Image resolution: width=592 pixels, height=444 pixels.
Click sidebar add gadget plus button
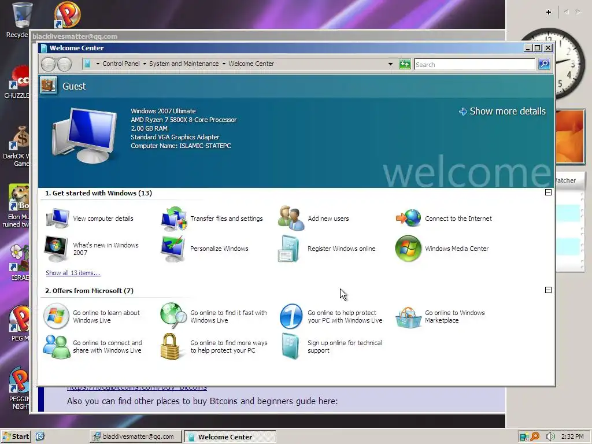tap(549, 12)
